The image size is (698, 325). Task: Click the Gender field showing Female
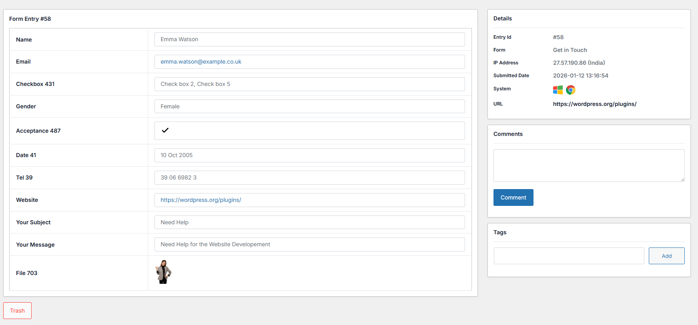click(309, 106)
